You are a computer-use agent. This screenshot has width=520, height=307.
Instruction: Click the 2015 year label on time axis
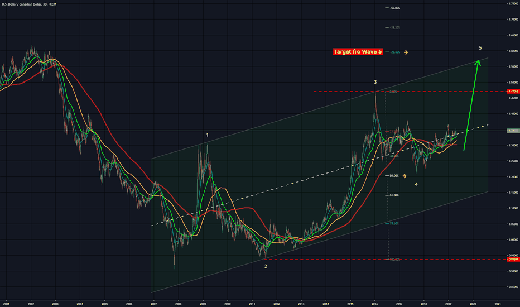(350, 304)
